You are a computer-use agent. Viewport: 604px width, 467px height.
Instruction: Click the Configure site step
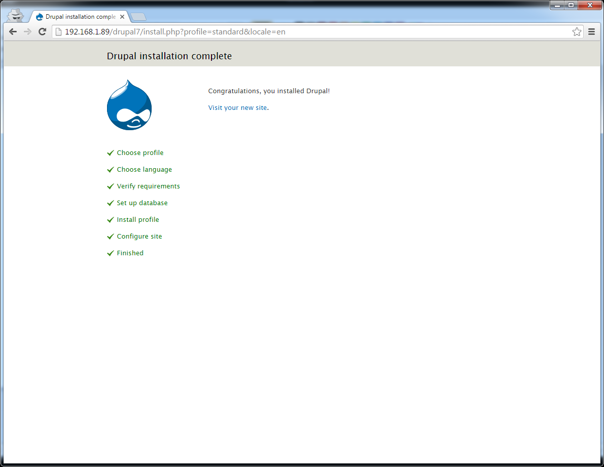tap(139, 236)
